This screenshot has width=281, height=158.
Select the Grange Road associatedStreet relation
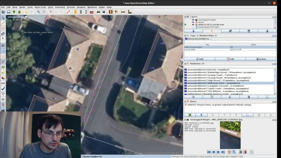point(229,78)
